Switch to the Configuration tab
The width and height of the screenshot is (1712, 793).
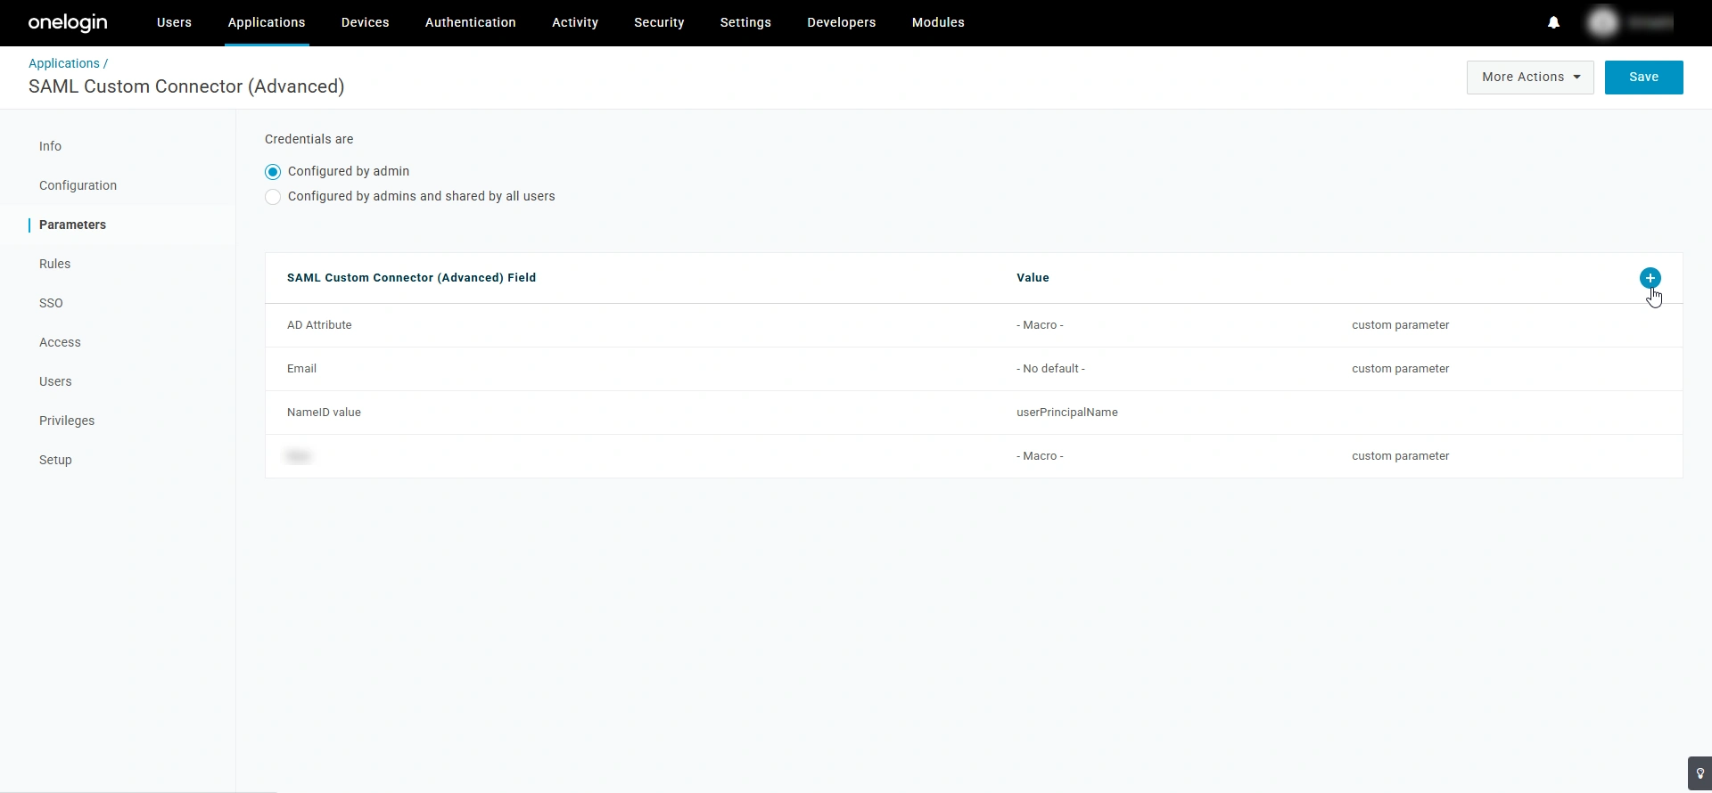coord(78,185)
